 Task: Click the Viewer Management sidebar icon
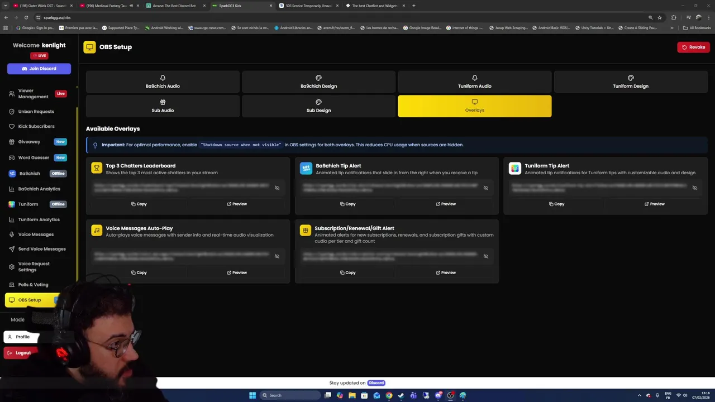[11, 94]
